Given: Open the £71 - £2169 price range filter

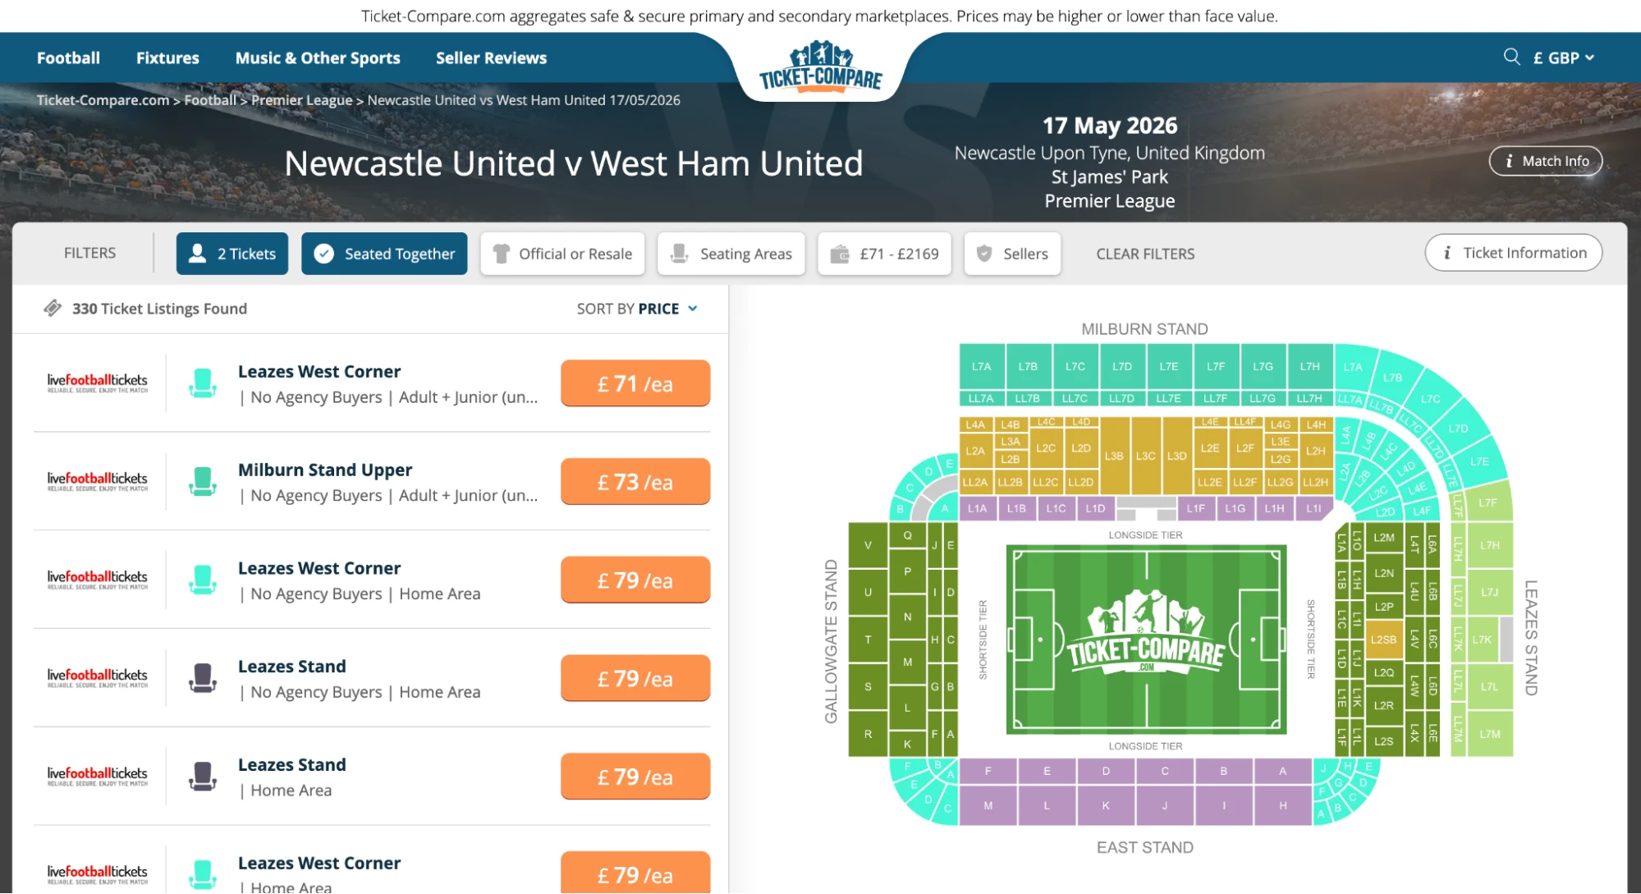Looking at the screenshot, I should coord(884,254).
